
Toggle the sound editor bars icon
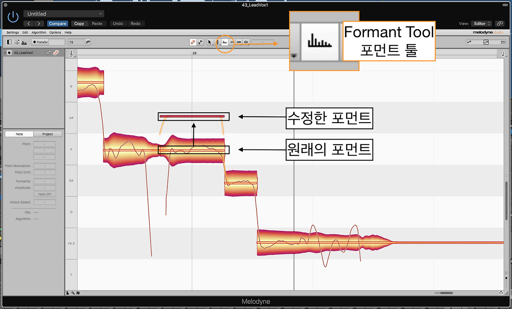tap(24, 42)
